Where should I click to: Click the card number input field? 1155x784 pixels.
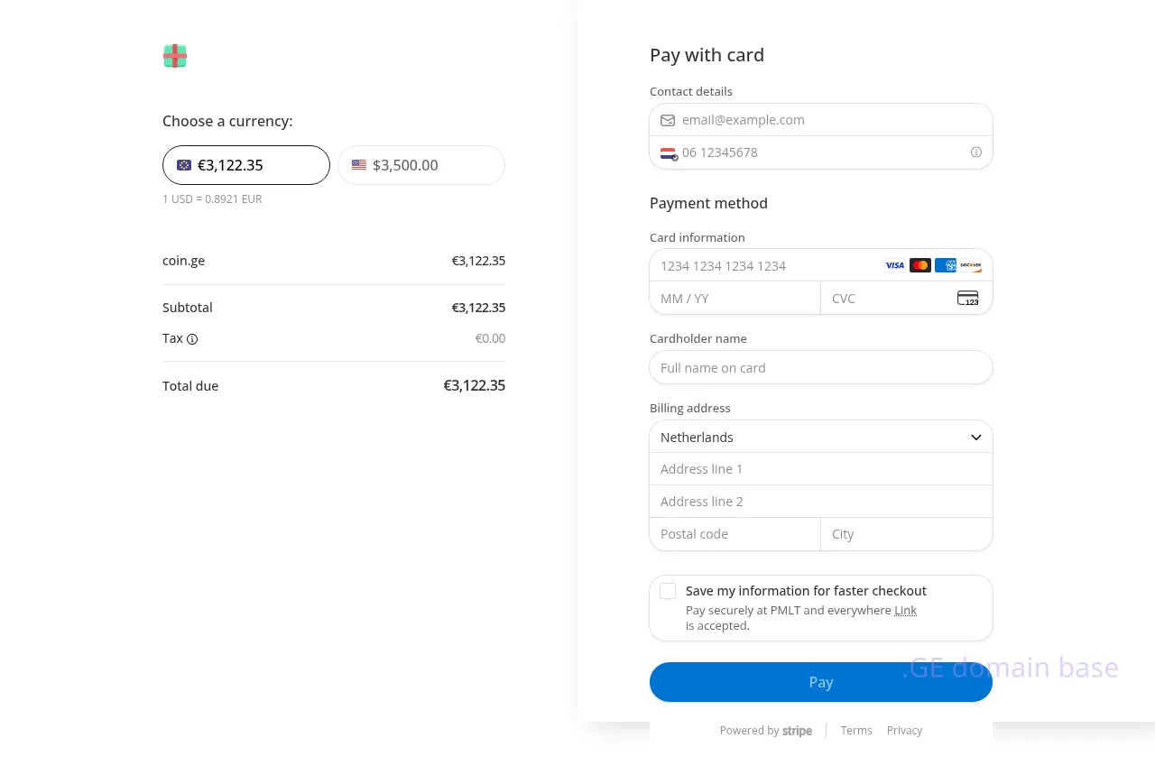[x=767, y=266]
